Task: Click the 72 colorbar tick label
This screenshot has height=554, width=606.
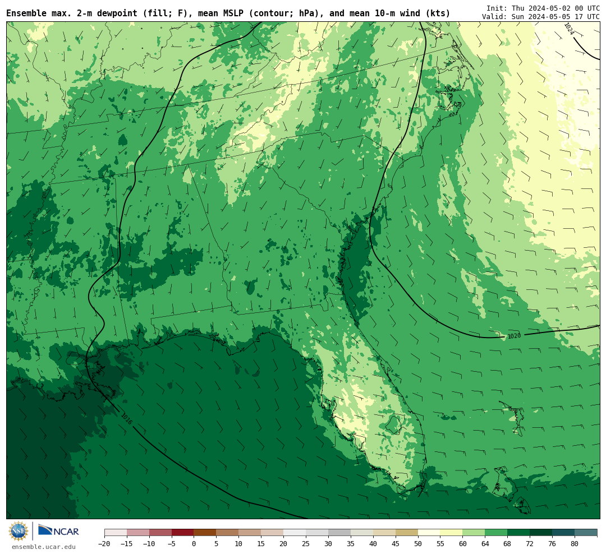Action: (x=530, y=544)
